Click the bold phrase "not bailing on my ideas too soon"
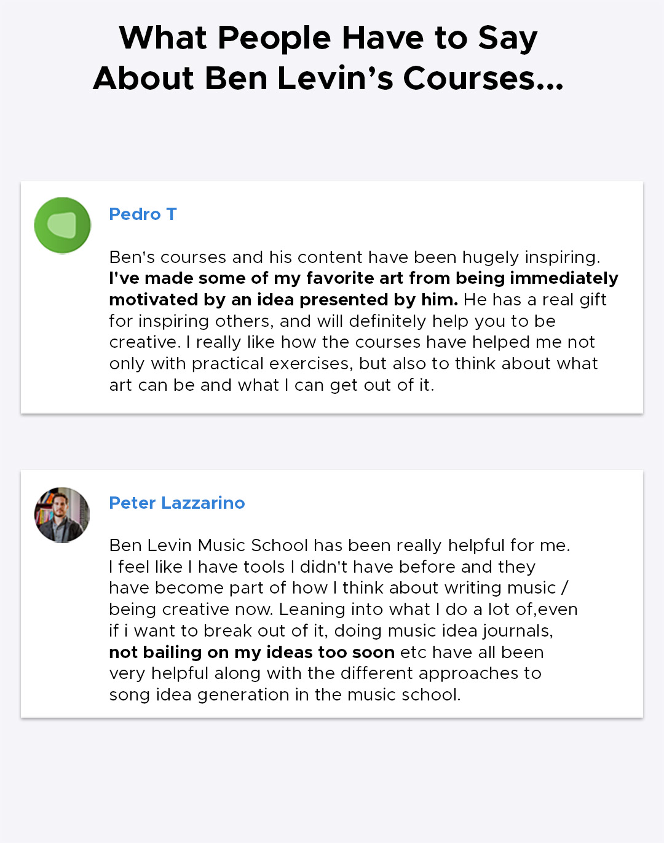This screenshot has width=664, height=843. (x=251, y=652)
